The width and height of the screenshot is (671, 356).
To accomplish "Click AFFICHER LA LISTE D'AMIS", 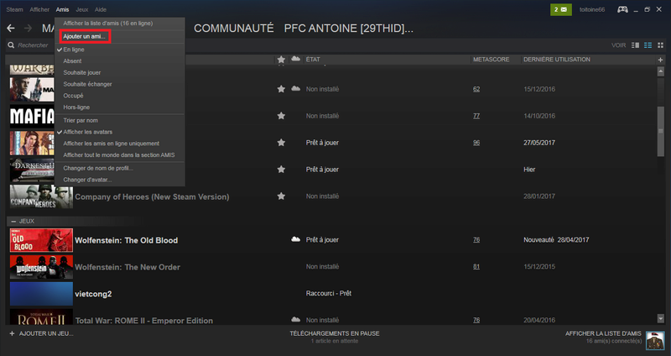I will pyautogui.click(x=603, y=333).
